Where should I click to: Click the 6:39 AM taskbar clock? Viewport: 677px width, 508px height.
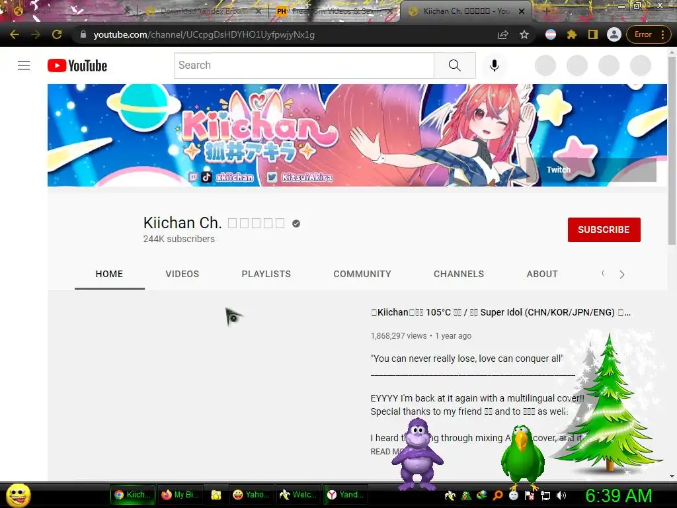(618, 496)
